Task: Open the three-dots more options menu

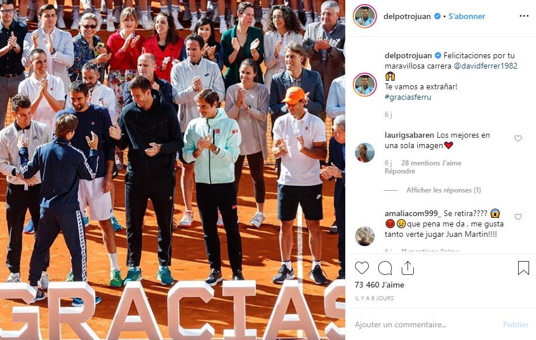Action: click(x=524, y=16)
